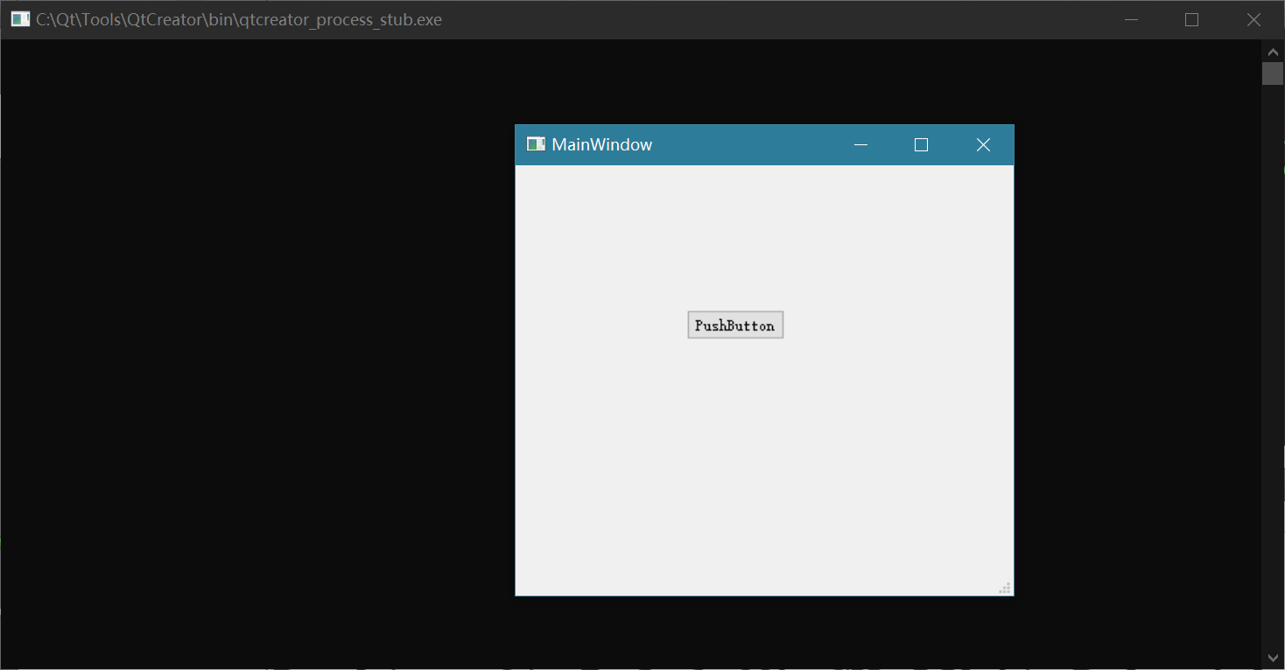
Task: Click empty gray area below PushButton
Action: 735,464
